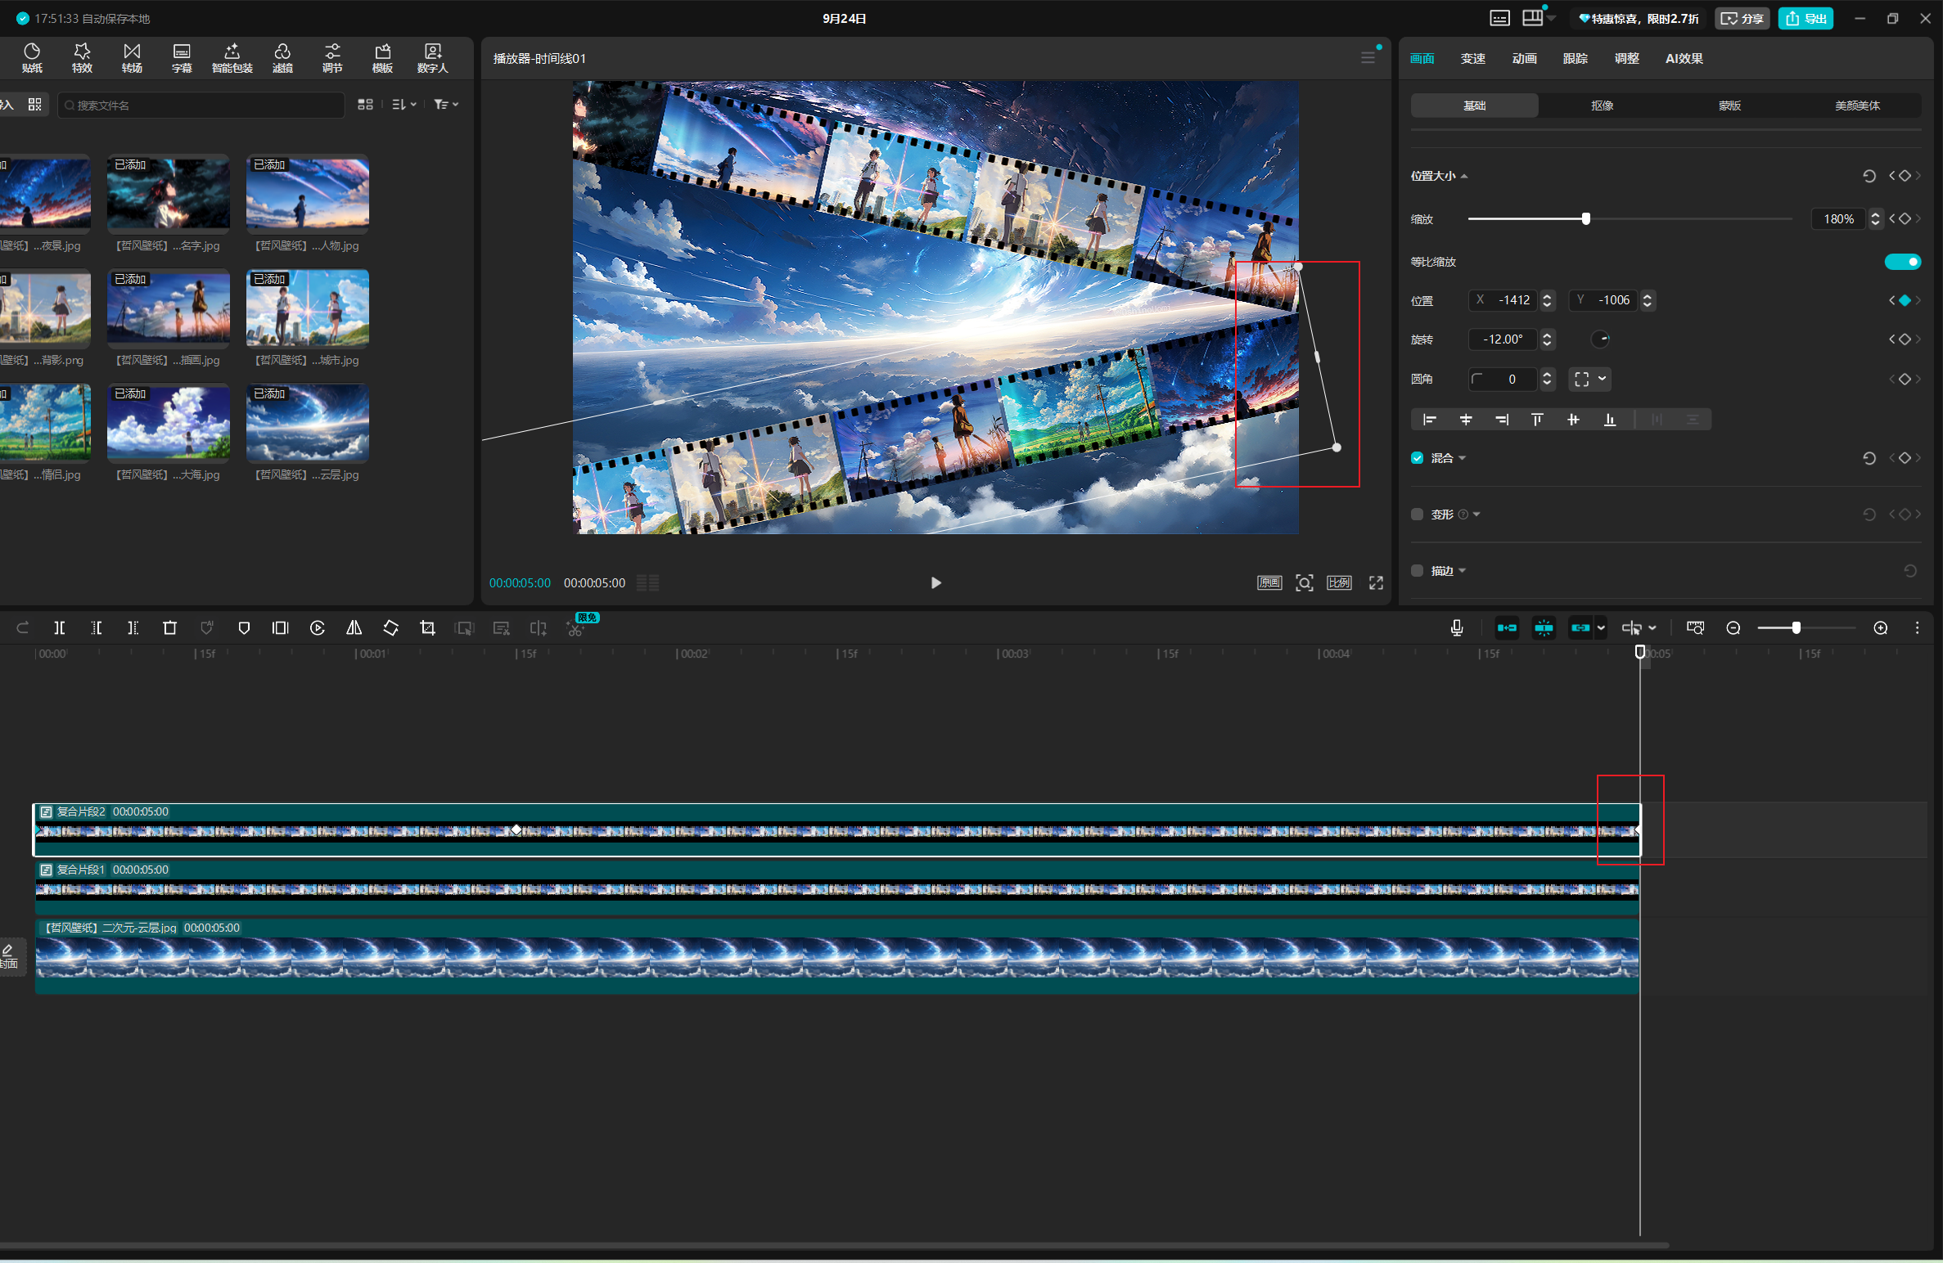This screenshot has height=1263, width=1943.
Task: Uncheck the 混合 blend checkbox
Action: tap(1418, 458)
